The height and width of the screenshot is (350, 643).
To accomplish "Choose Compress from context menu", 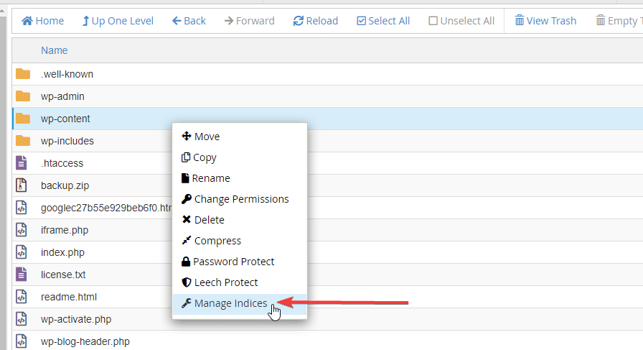I will point(217,241).
